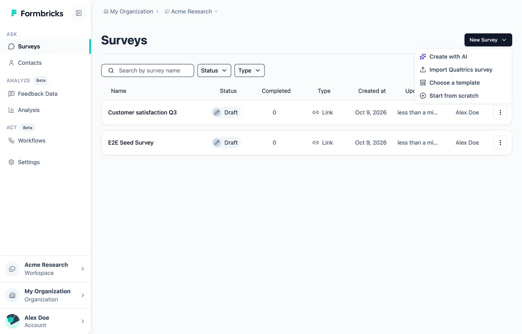Select Choose a template option
This screenshot has width=522, height=334.
click(463, 83)
